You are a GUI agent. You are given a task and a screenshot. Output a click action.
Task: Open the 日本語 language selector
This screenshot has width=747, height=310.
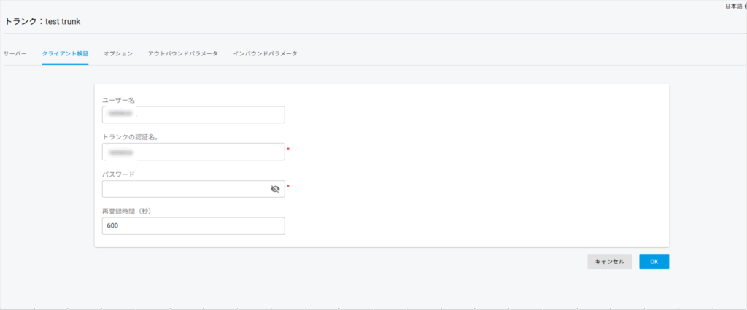click(734, 7)
